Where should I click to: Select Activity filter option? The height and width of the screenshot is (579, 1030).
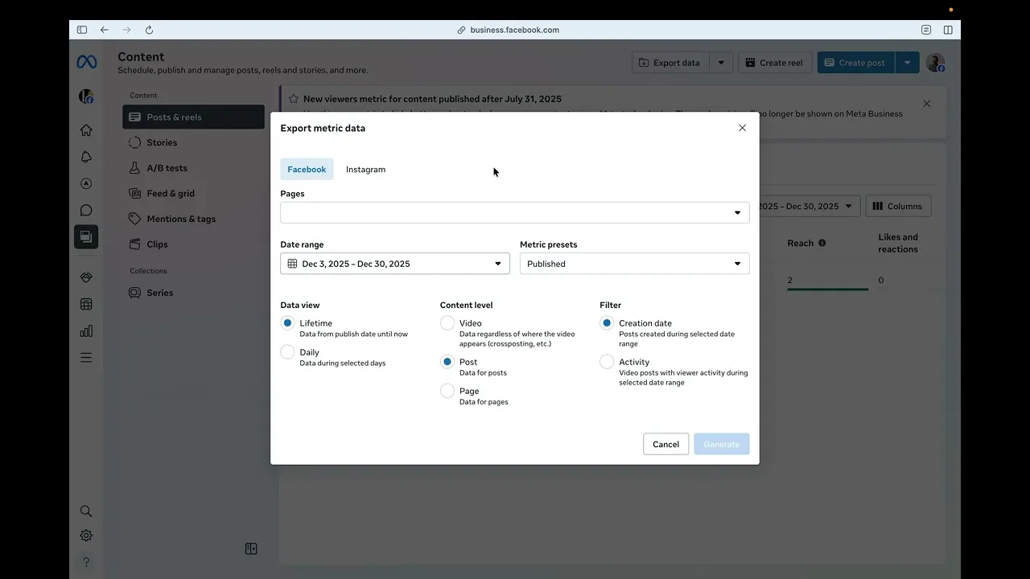pyautogui.click(x=607, y=362)
